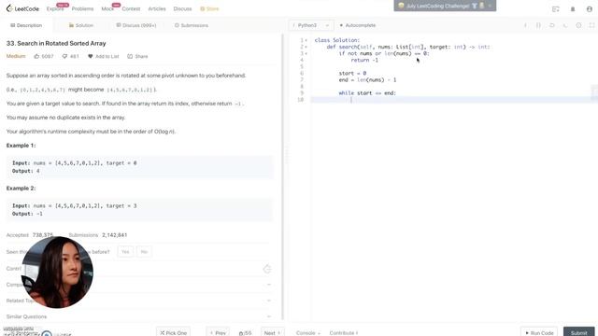
Task: Close the July LeetCoding Challenge banner
Action: (490, 6)
